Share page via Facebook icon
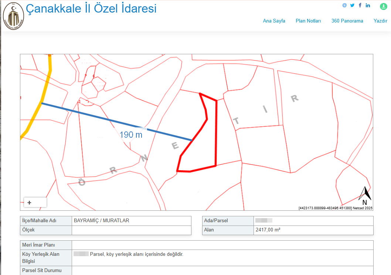Viewport: 391px width, 275px height. (x=360, y=6)
